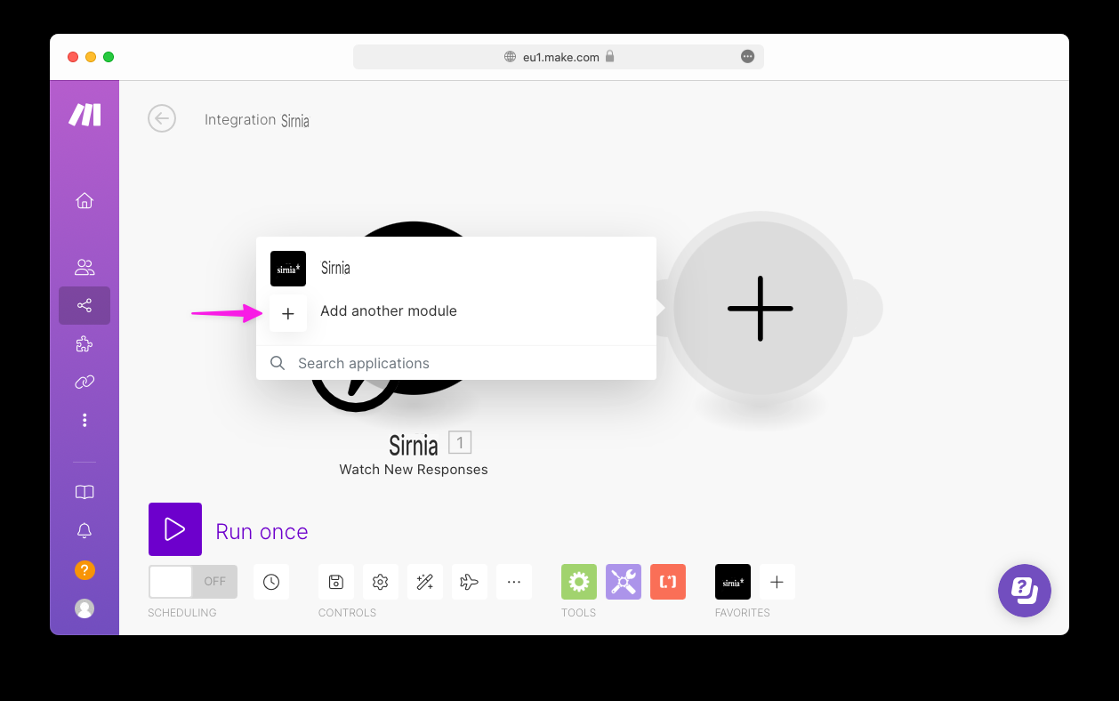Screen dimensions: 1119x701
Task: Click the plus next to Add another module
Action: [x=288, y=314]
